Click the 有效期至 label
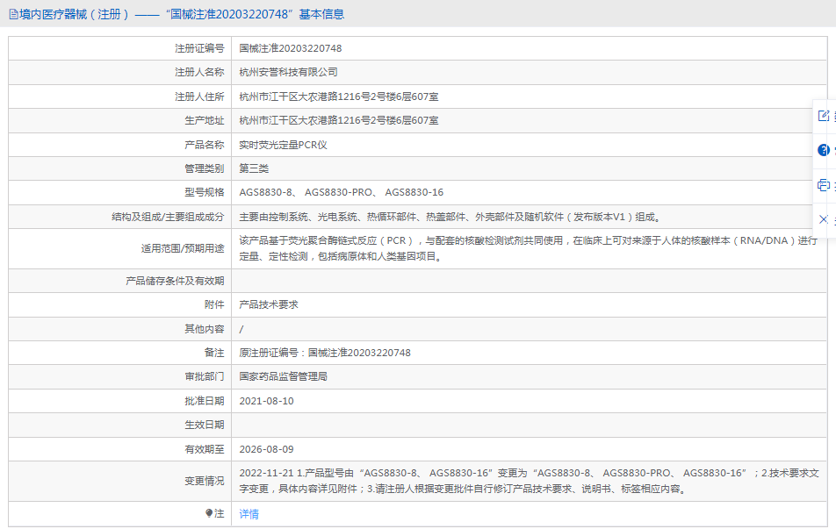This screenshot has width=836, height=529. 205,450
